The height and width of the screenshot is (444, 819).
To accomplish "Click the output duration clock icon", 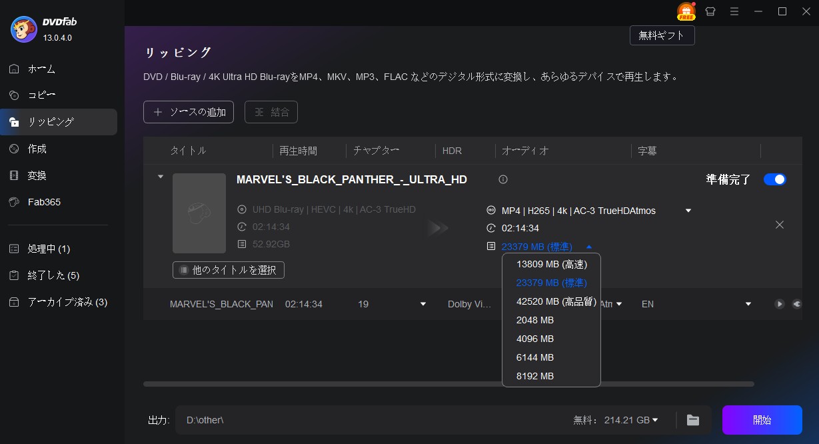I will [x=491, y=228].
